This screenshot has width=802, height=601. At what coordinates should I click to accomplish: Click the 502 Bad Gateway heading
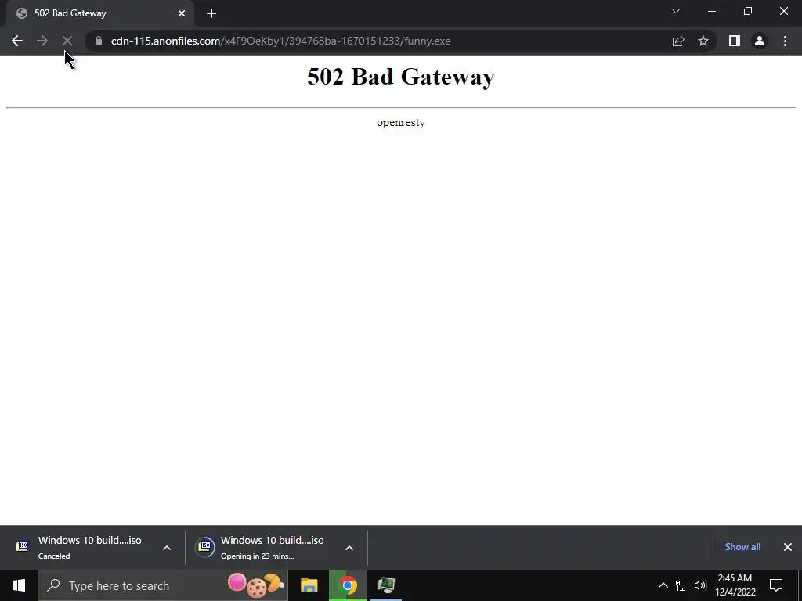pos(401,77)
